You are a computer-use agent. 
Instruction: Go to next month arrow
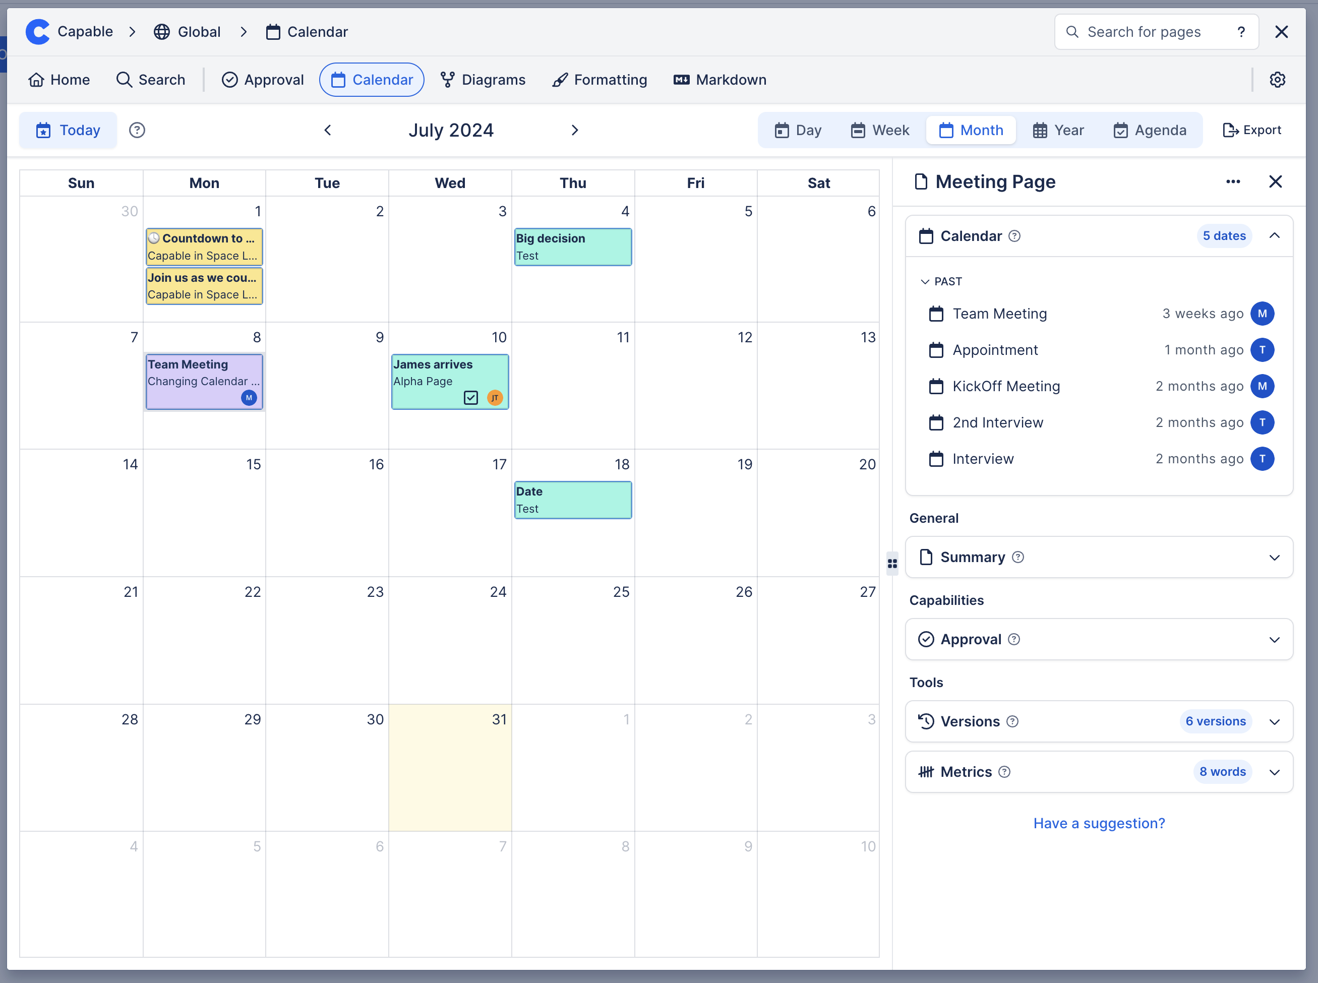(x=574, y=130)
